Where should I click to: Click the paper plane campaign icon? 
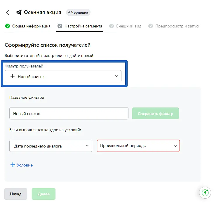pos(19,12)
